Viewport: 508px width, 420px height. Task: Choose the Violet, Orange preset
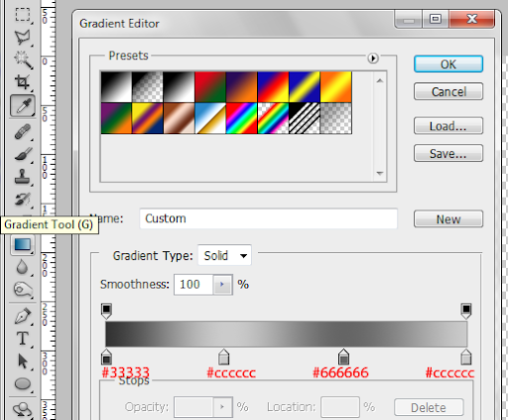242,87
